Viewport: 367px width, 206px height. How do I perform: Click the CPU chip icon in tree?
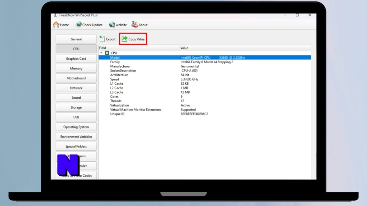click(x=107, y=53)
